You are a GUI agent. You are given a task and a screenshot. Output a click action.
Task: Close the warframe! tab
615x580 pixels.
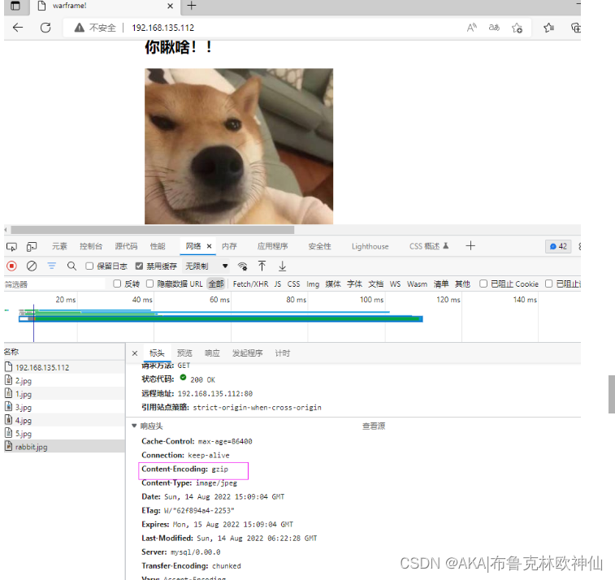point(170,6)
